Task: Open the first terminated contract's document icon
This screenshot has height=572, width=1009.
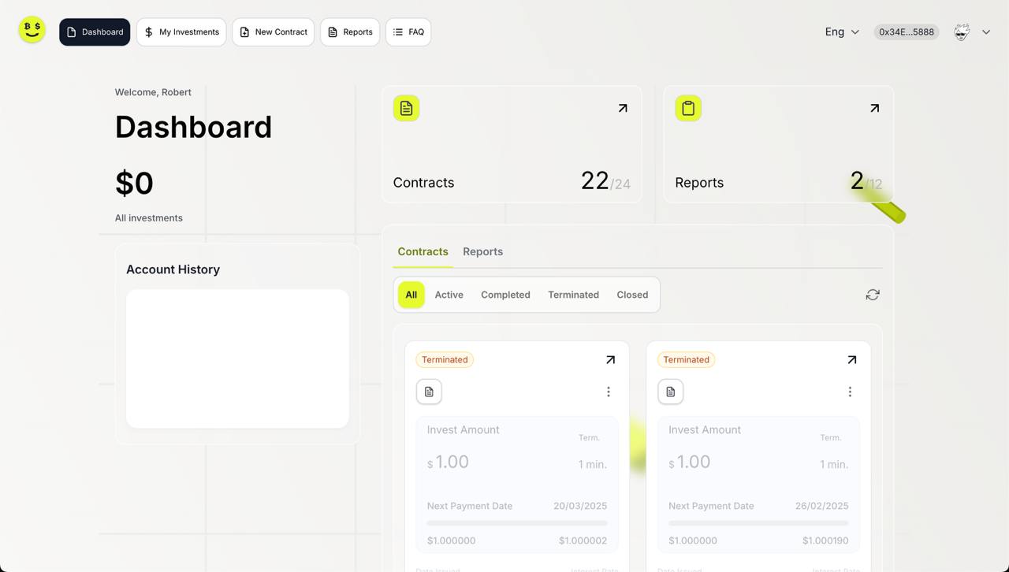Action: 429,391
